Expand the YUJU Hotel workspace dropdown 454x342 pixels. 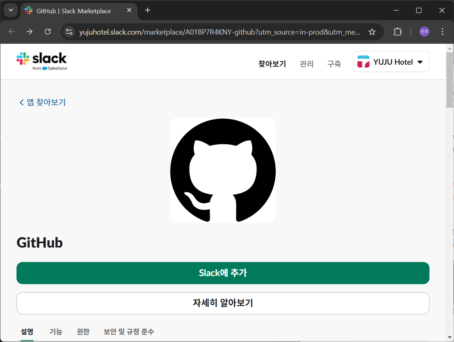click(x=391, y=61)
